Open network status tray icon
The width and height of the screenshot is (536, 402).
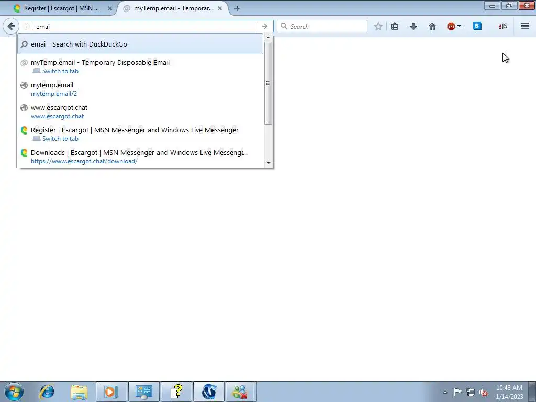click(x=471, y=393)
